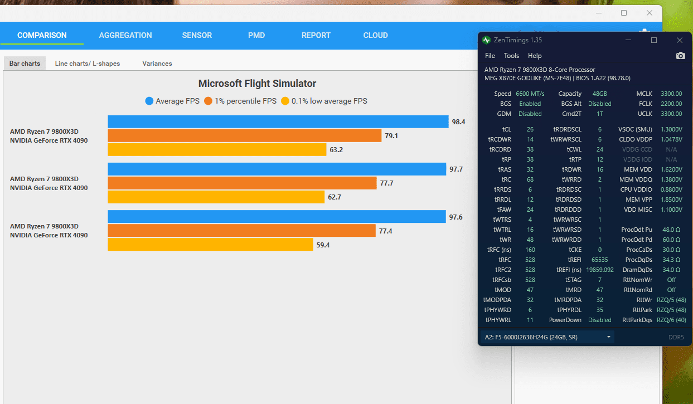Click the ProcOdt Pd value 60.0 Ω
693x404 pixels.
pyautogui.click(x=671, y=240)
